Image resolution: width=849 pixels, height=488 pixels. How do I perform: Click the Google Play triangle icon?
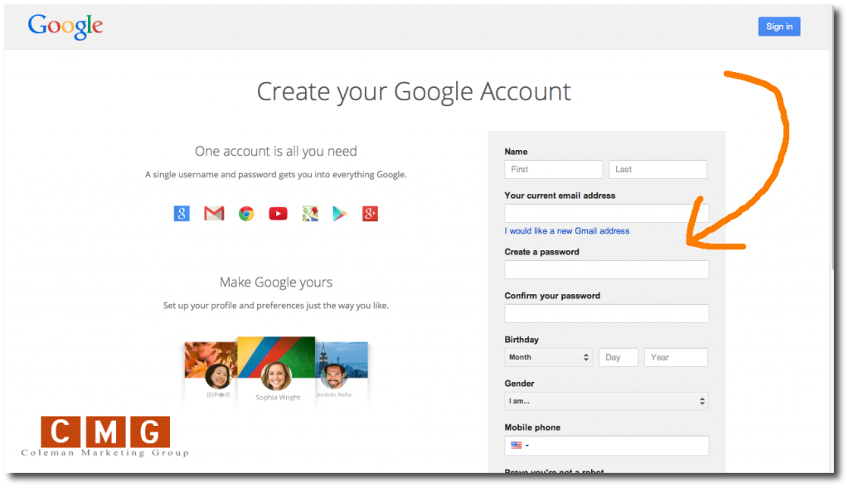[339, 214]
